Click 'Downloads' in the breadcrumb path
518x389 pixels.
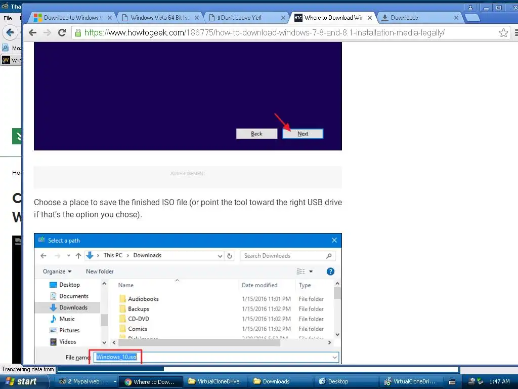point(147,255)
